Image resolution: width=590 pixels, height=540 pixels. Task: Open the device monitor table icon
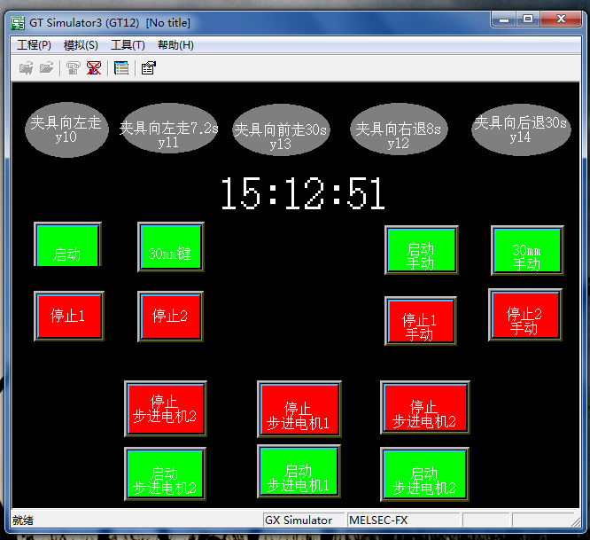click(x=121, y=68)
